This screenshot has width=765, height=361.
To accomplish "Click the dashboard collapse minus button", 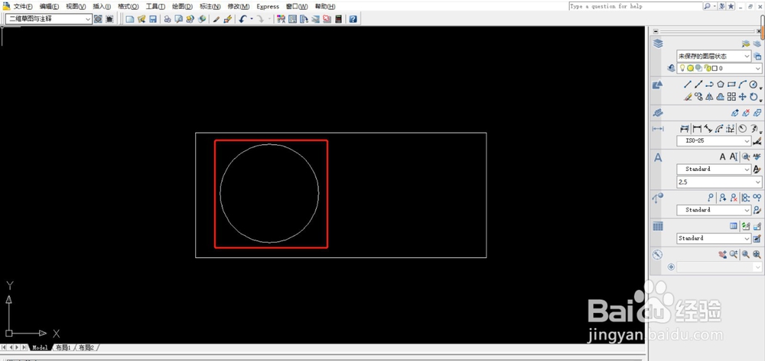I will pyautogui.click(x=656, y=31).
